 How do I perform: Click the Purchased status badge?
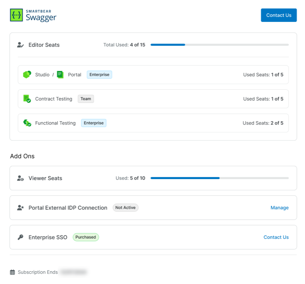86,237
